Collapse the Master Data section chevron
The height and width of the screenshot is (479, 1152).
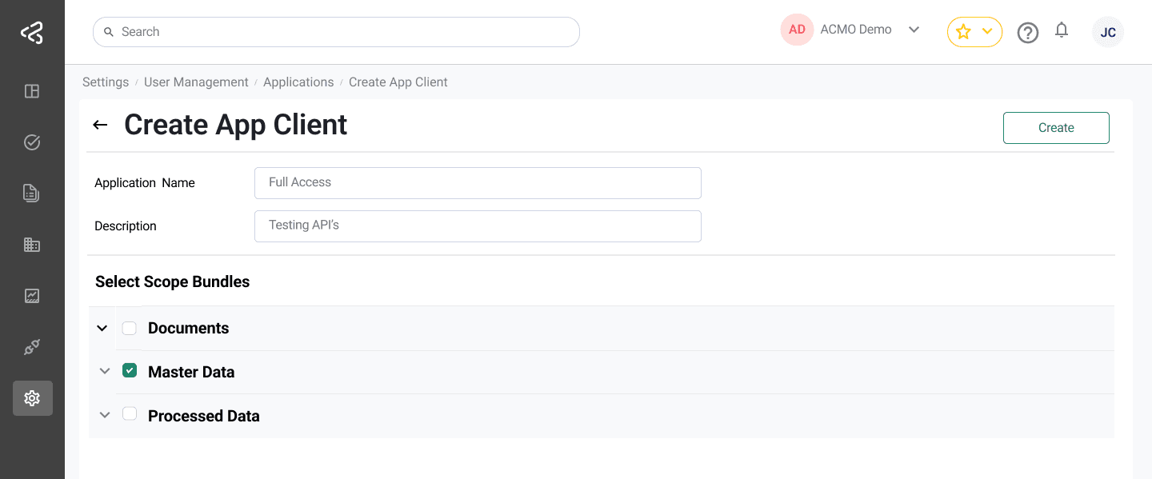click(x=104, y=370)
